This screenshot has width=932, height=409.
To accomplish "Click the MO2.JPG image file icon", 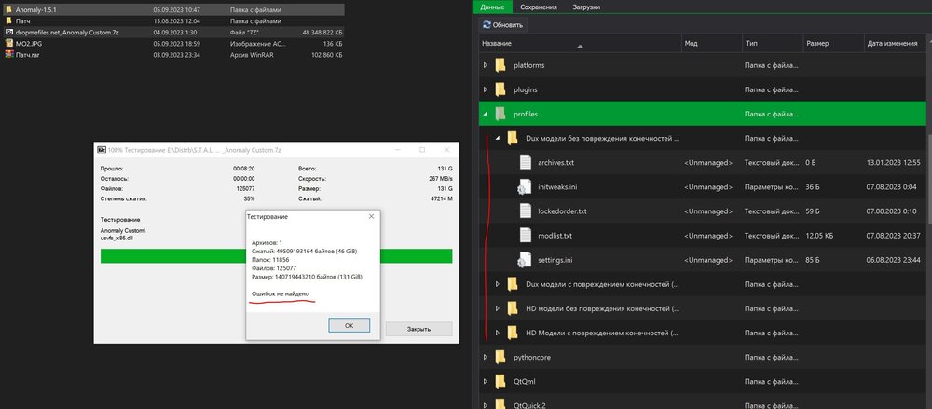I will pos(8,43).
